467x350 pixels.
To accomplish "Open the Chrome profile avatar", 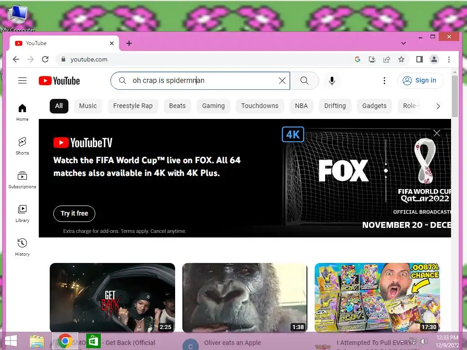I will (x=434, y=59).
